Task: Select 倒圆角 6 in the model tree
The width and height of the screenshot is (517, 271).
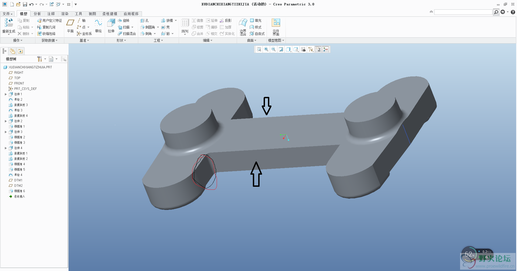Action: tap(17, 191)
